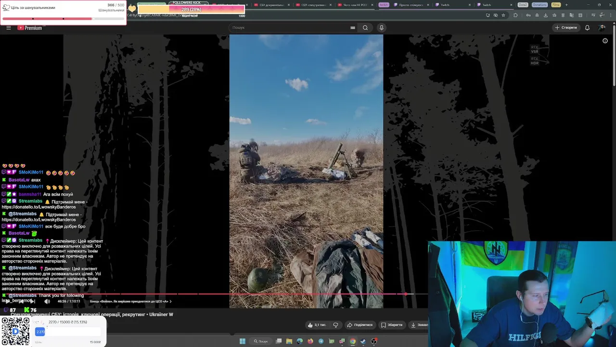This screenshot has height=347, width=616.
Task: Open taskbar Task View
Action: pos(279,341)
